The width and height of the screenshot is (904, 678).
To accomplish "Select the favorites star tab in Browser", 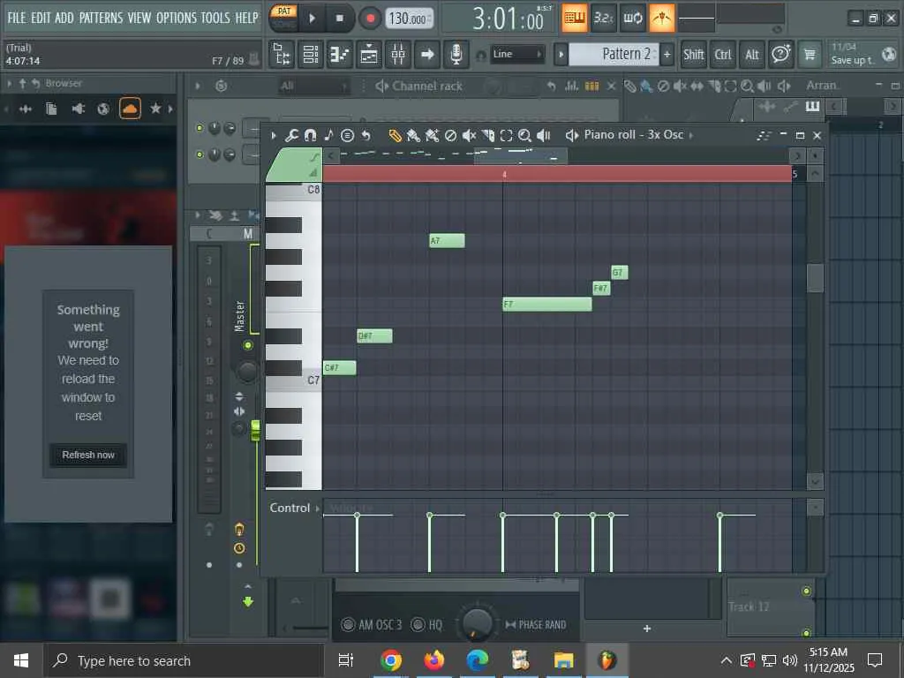I will (155, 109).
